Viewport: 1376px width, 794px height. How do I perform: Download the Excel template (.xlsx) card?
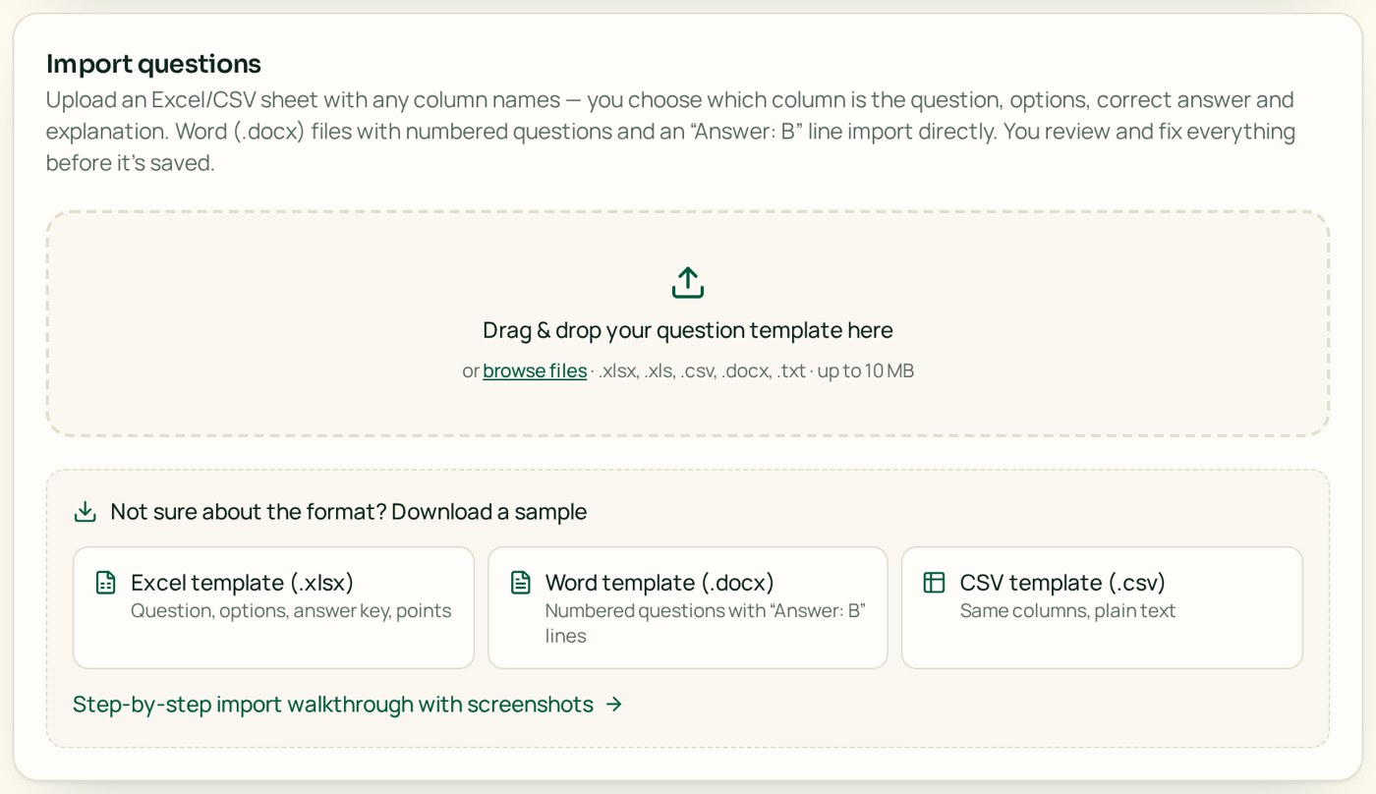click(273, 607)
